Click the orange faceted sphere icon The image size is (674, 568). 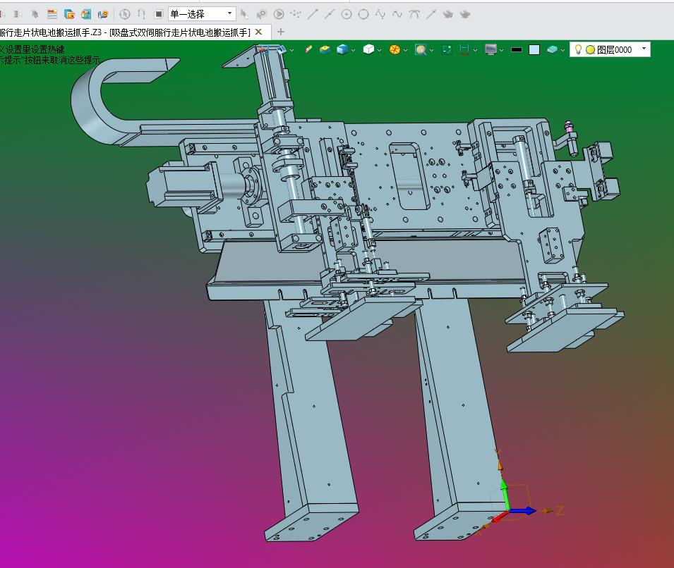[395, 50]
